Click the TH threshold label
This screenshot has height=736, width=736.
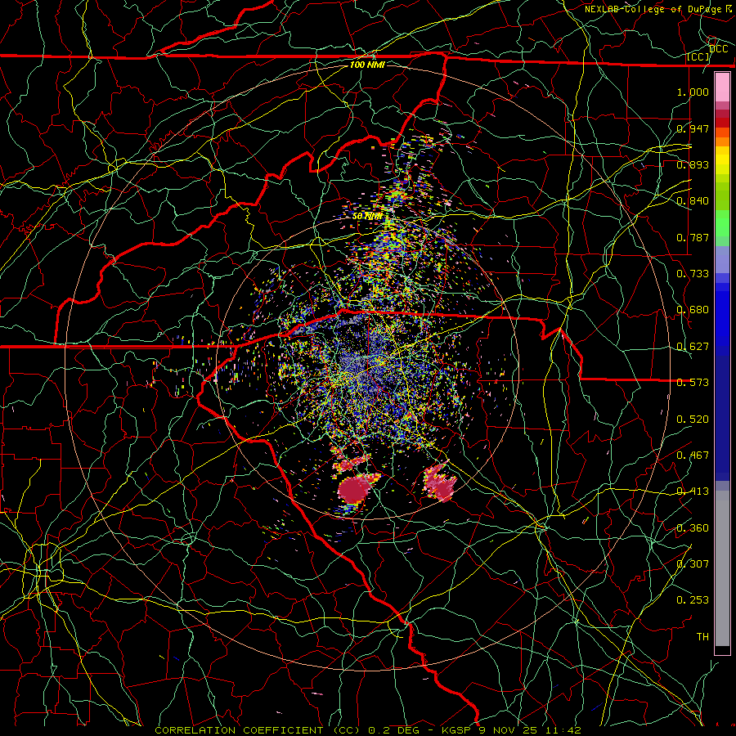pos(702,637)
